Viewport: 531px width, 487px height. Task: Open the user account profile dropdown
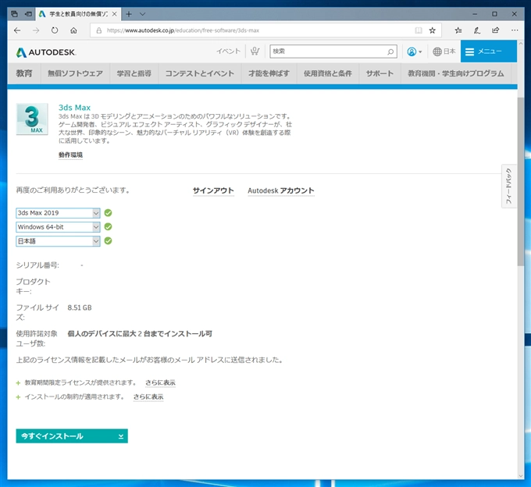pyautogui.click(x=414, y=52)
